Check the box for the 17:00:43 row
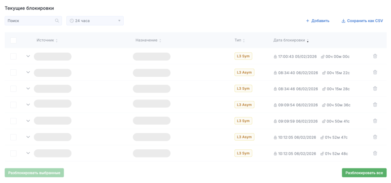The width and height of the screenshot is (391, 183). tap(13, 56)
